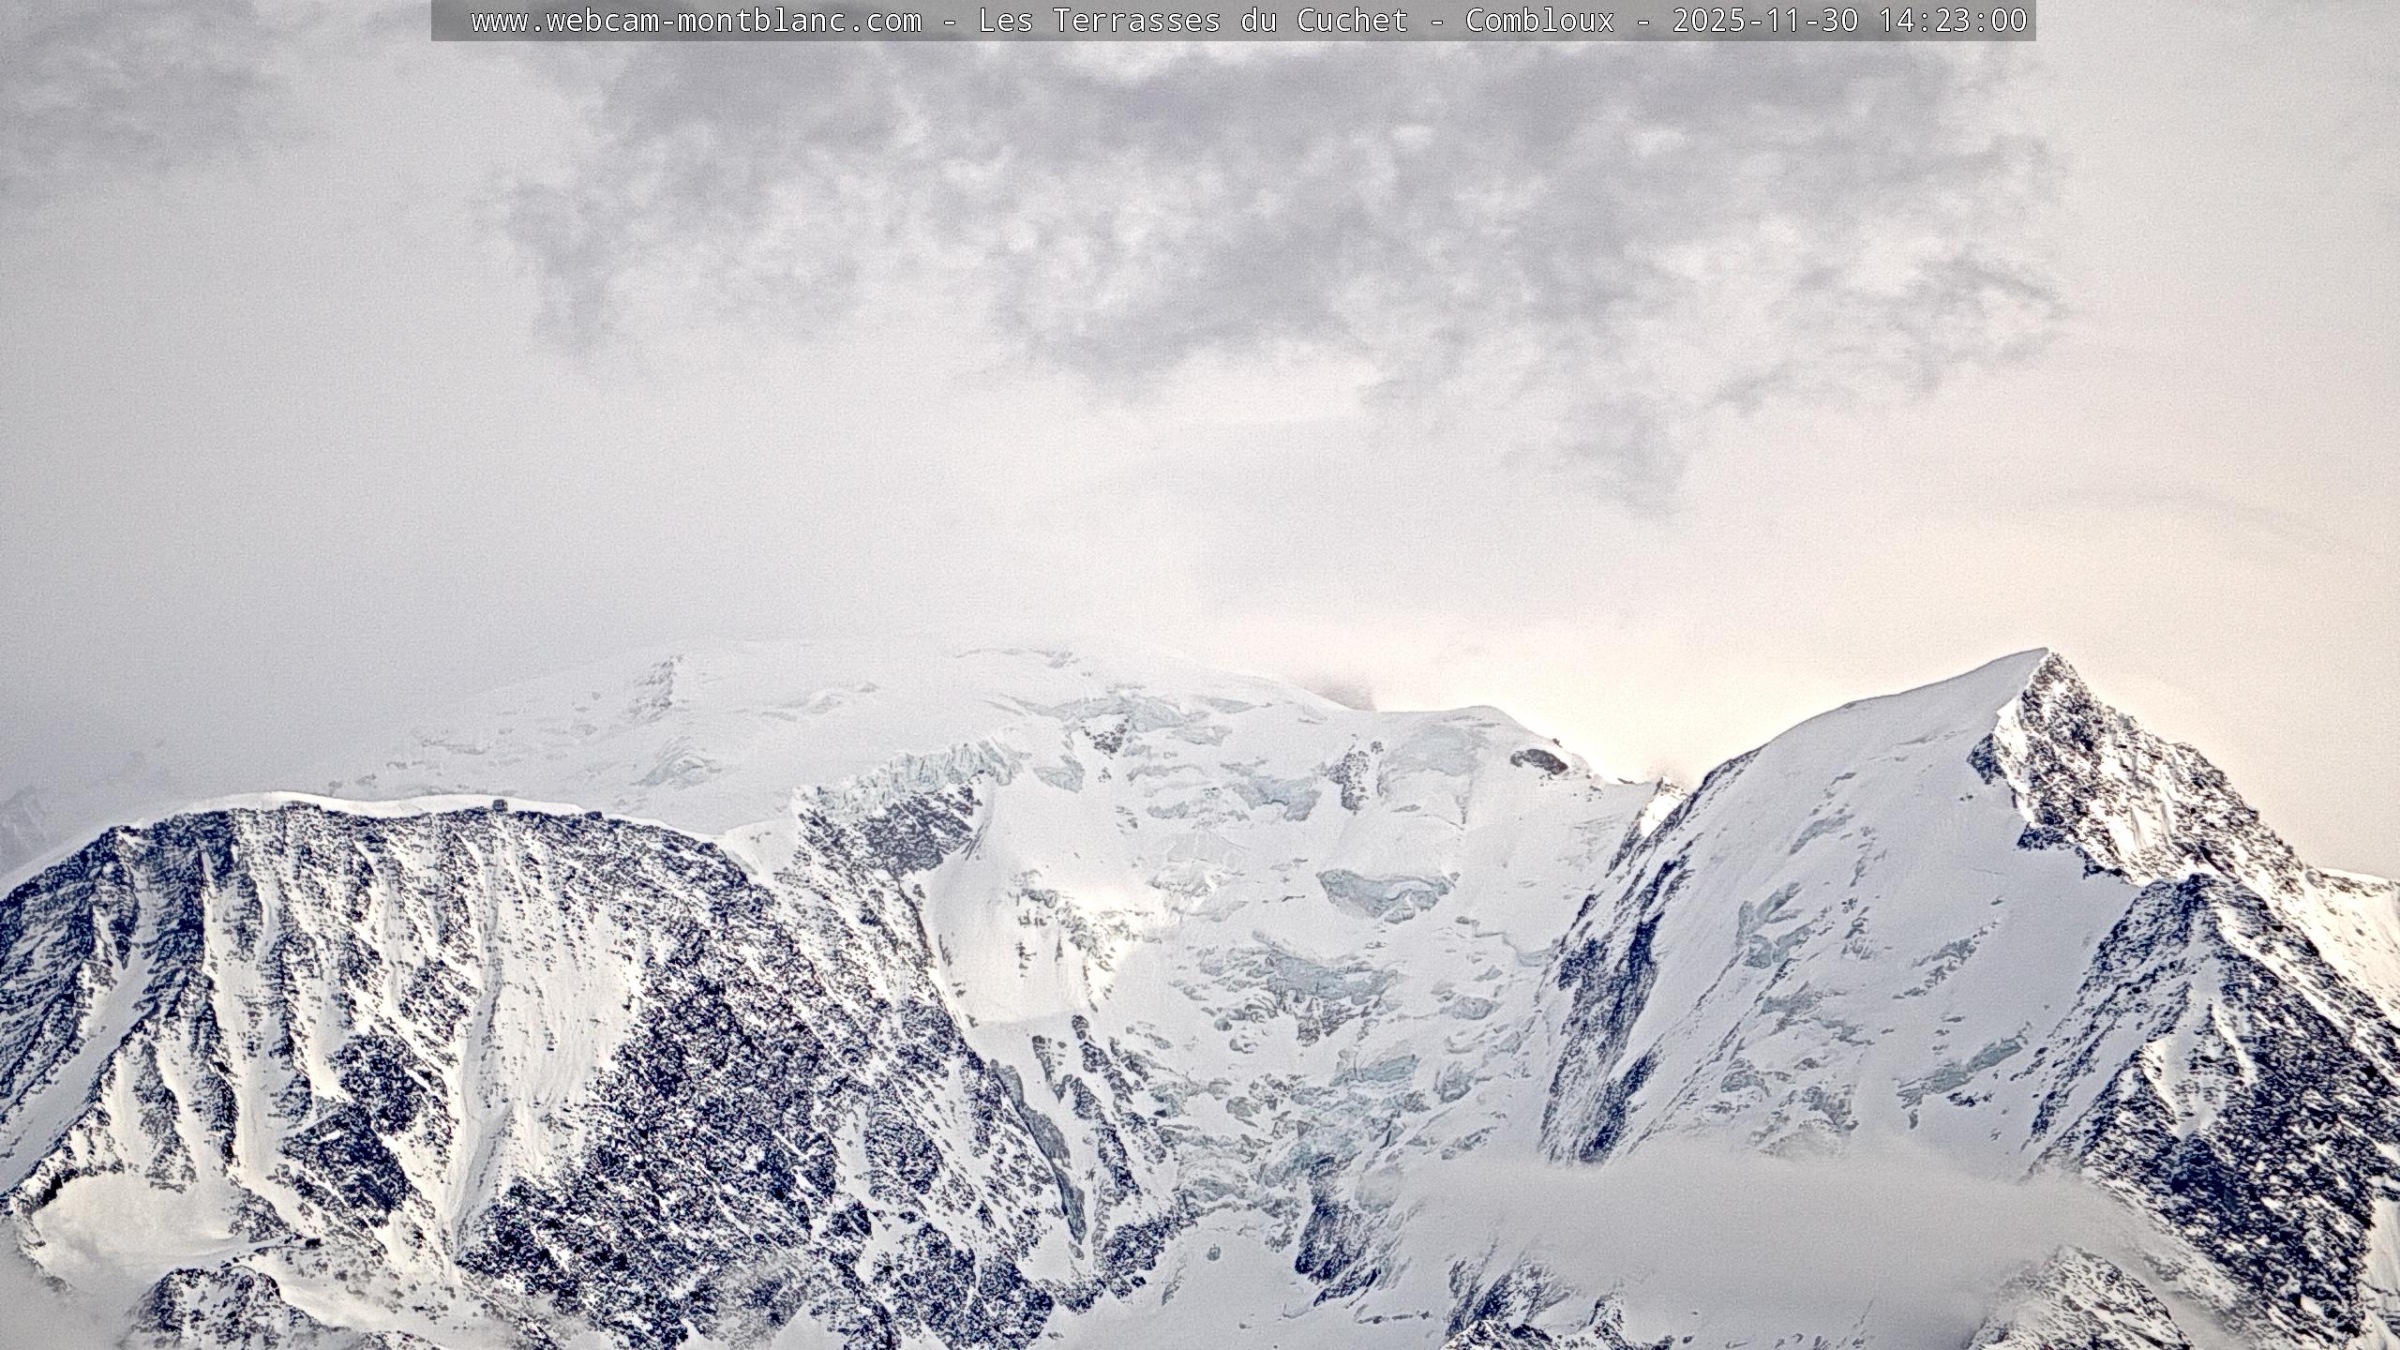
Task: Click the "Combloux" location label
Action: pos(1539,20)
